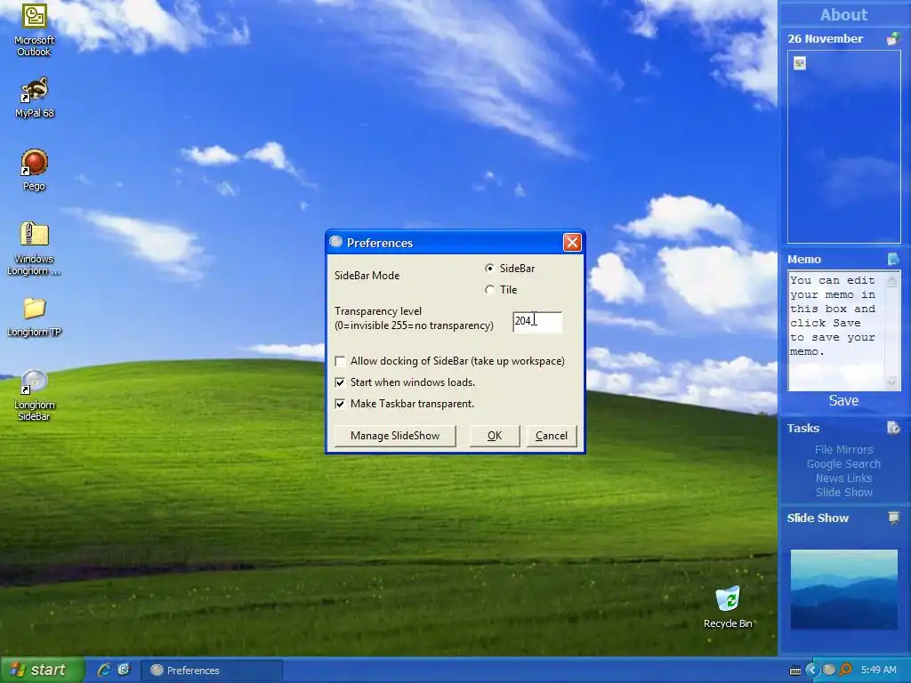Open the Slide Show link under Tasks

843,493
